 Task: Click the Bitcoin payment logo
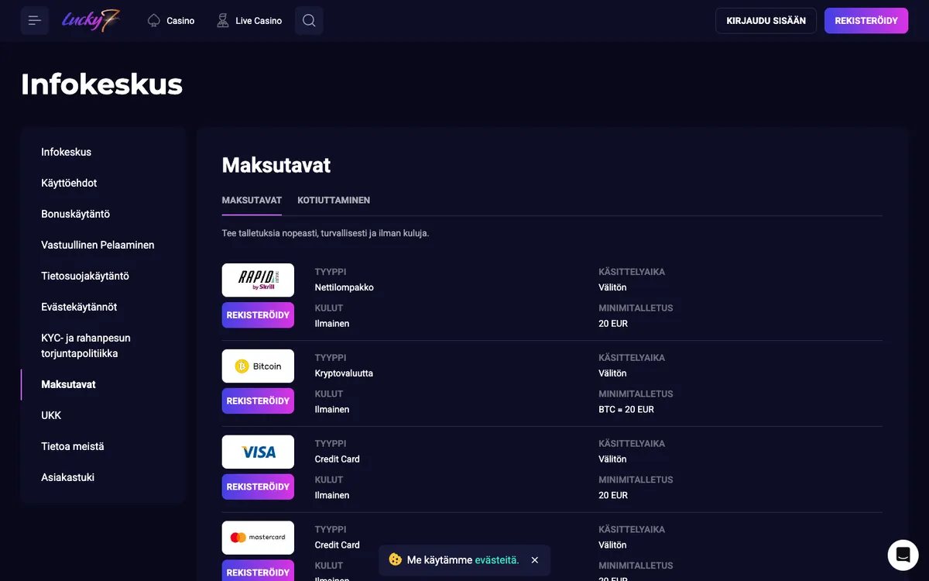[x=258, y=366]
